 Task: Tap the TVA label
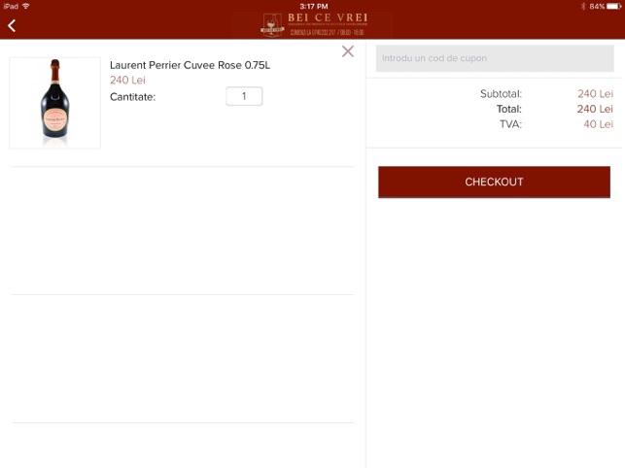510,124
